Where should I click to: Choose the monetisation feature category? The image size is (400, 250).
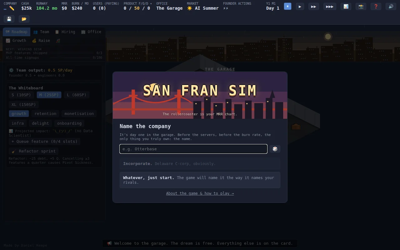(79, 114)
